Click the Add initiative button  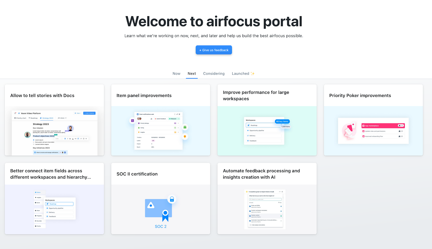click(89, 113)
